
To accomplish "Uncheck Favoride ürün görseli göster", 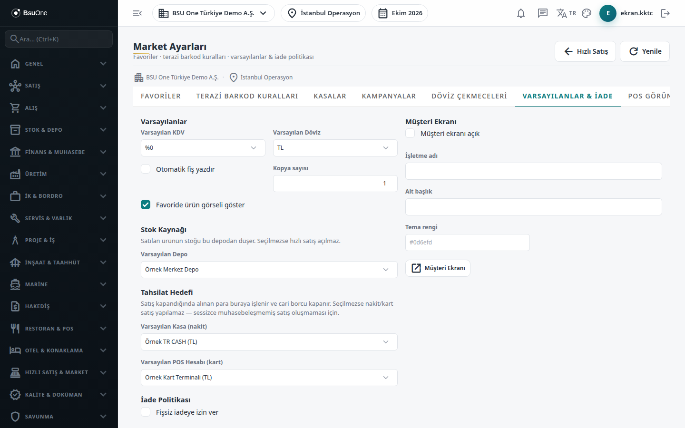I will point(146,204).
